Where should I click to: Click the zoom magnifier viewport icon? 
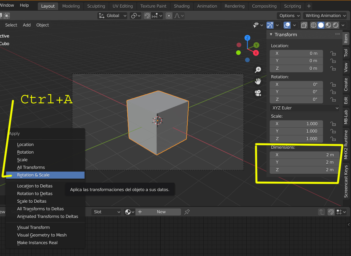pyautogui.click(x=258, y=70)
